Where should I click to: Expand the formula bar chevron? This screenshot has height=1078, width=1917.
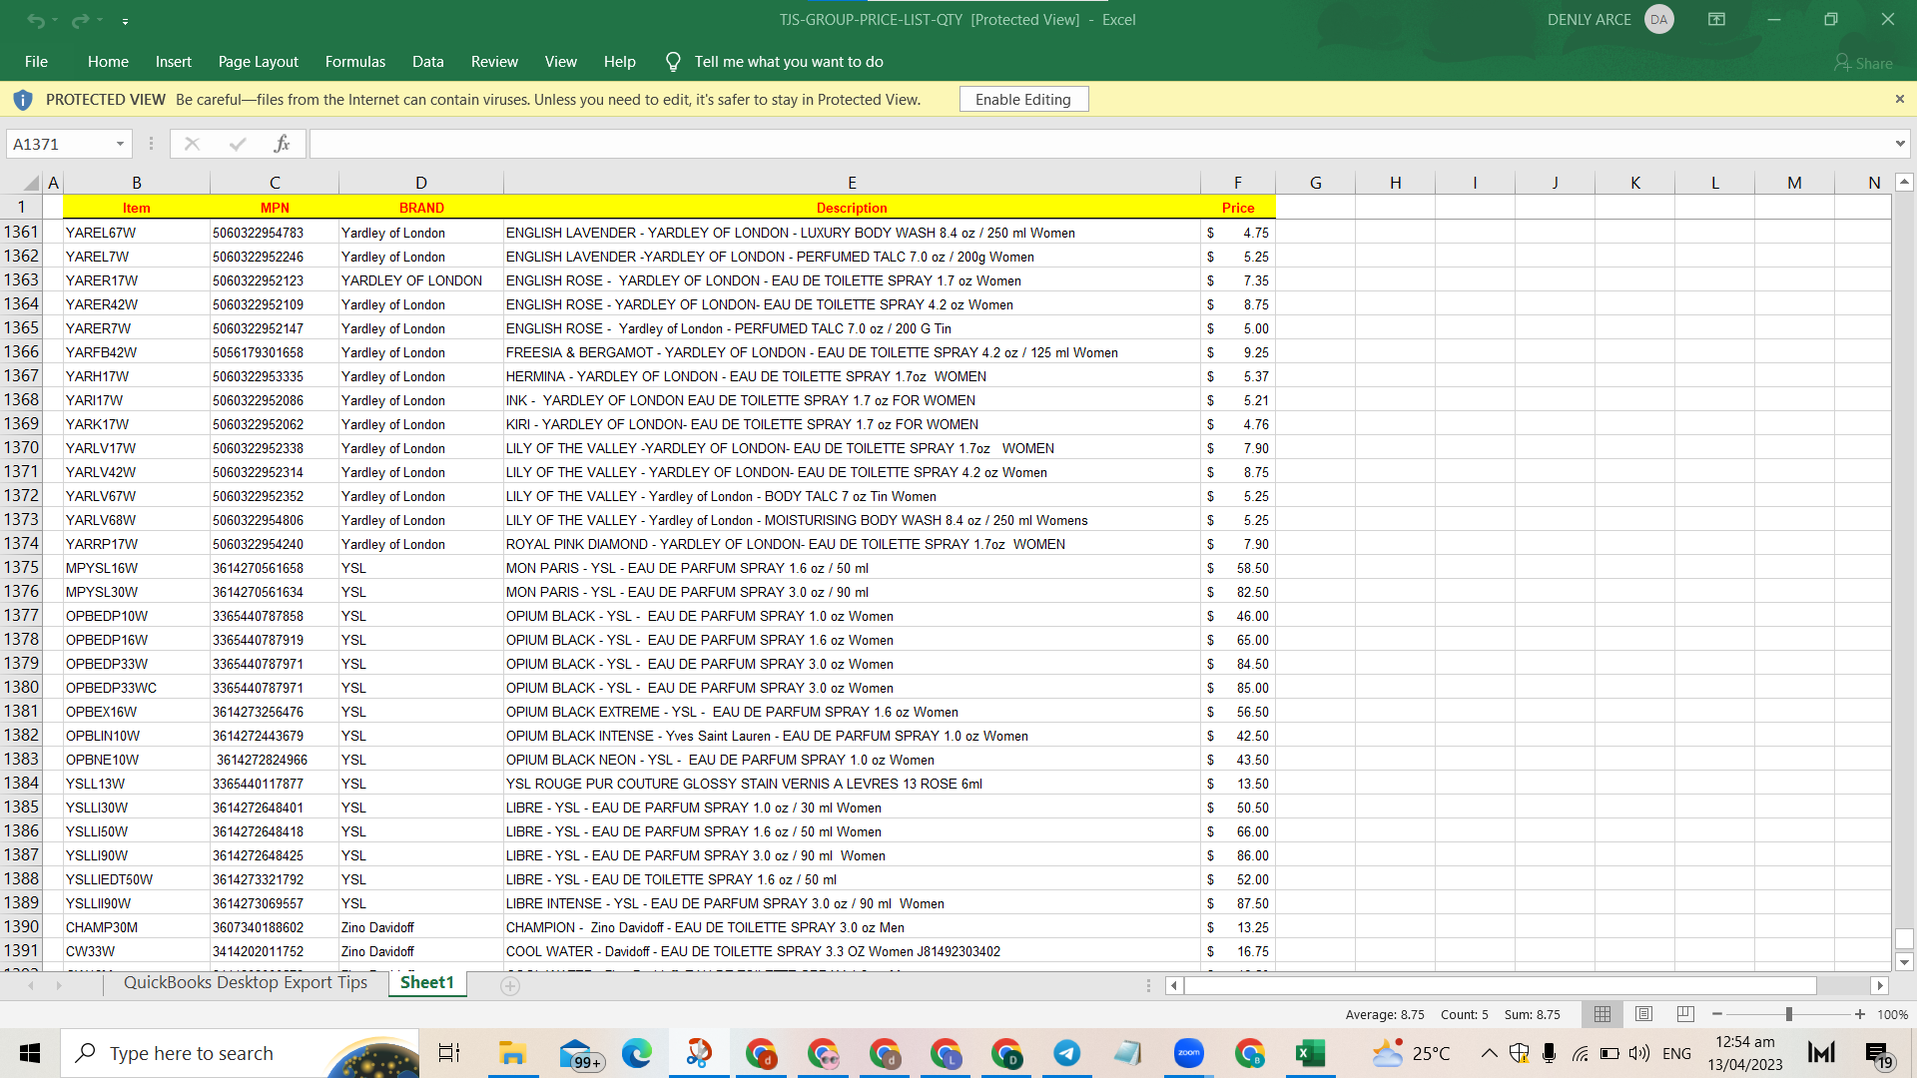pyautogui.click(x=1900, y=144)
